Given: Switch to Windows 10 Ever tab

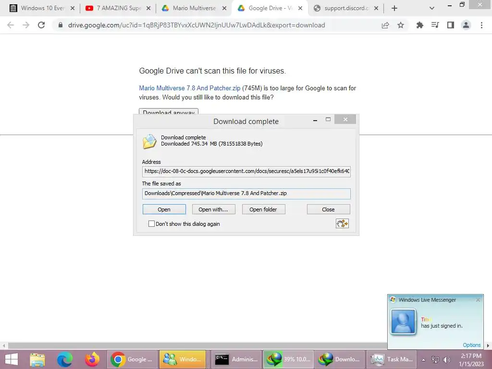Looking at the screenshot, I should 42,8.
